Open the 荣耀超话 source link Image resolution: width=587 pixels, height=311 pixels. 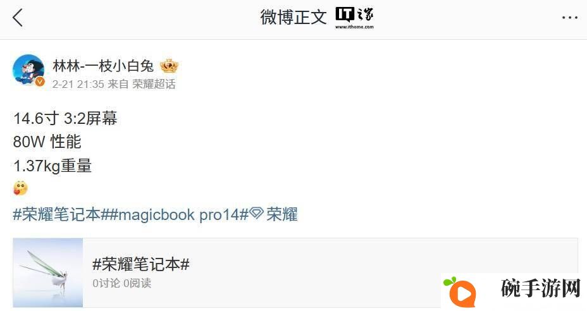click(154, 84)
